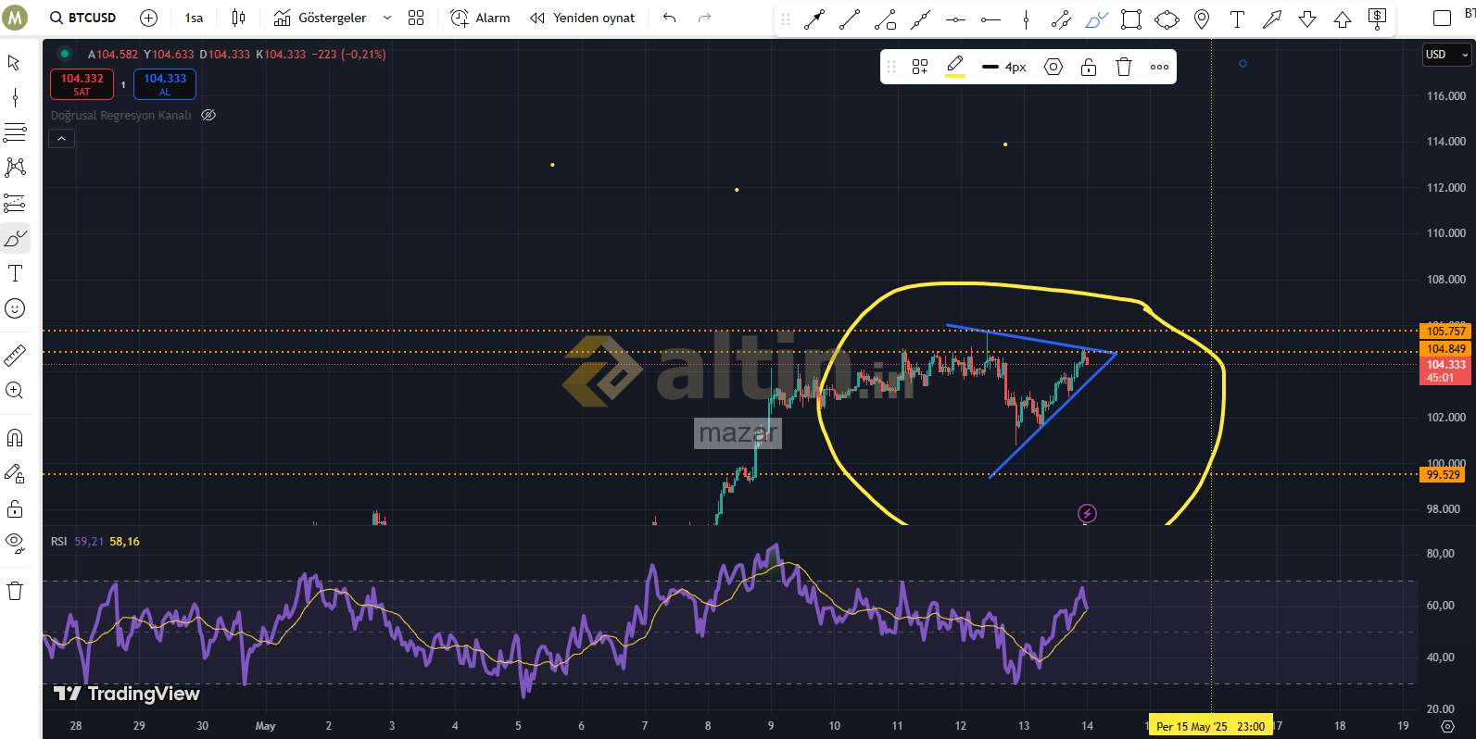This screenshot has height=739, width=1476.
Task: Select the info line tool in favorites toolbar
Action: (885, 19)
